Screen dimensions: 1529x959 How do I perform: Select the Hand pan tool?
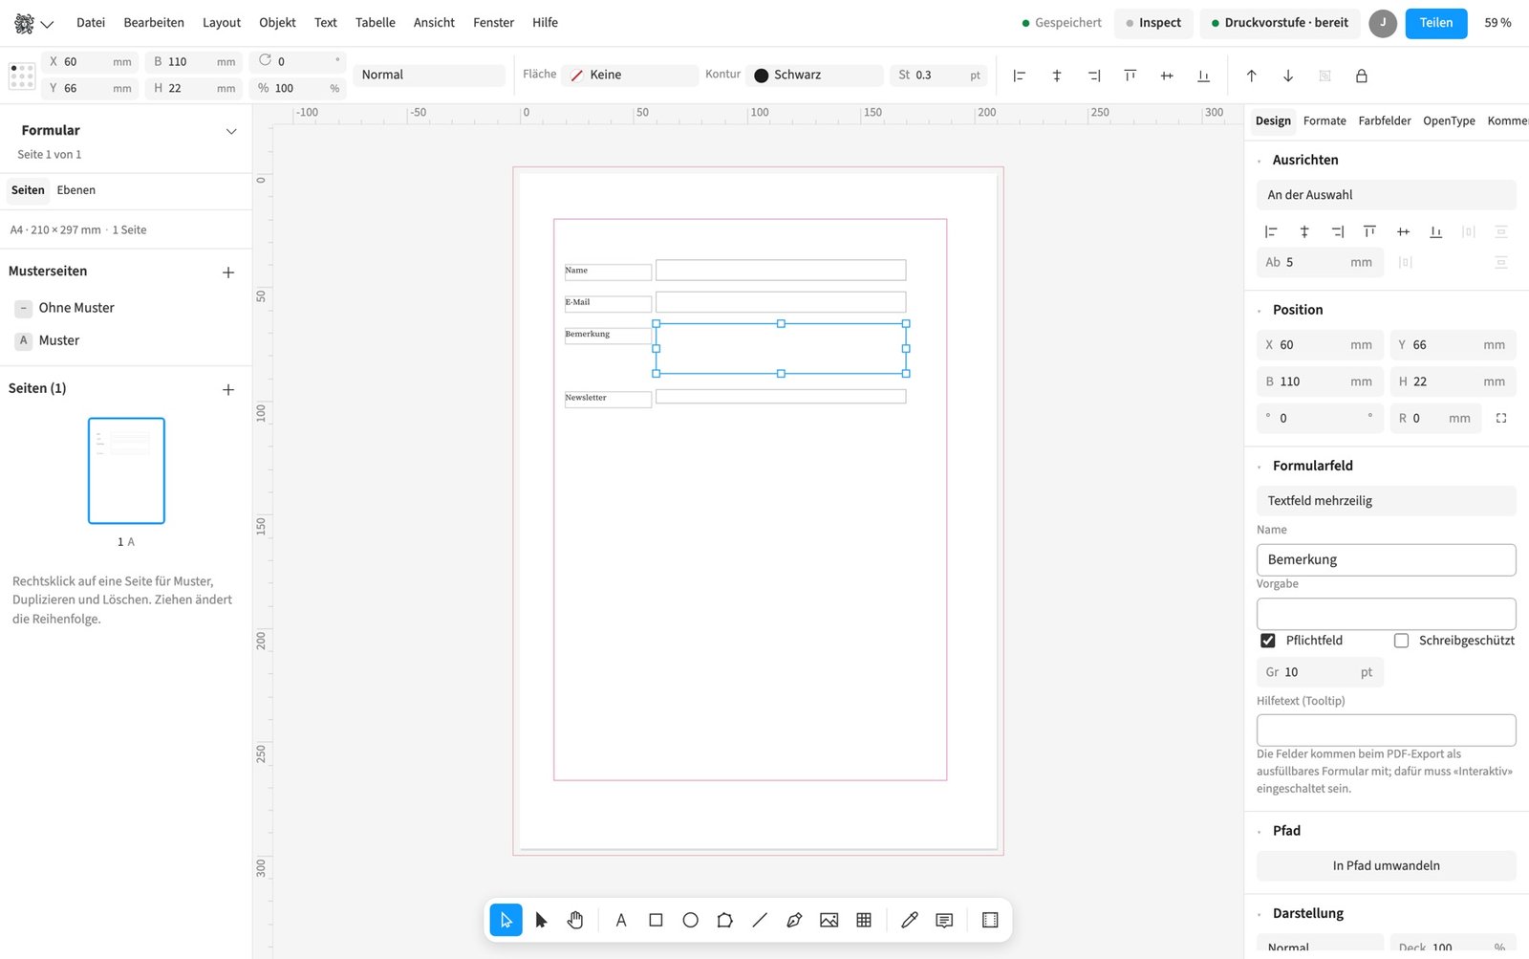click(575, 920)
